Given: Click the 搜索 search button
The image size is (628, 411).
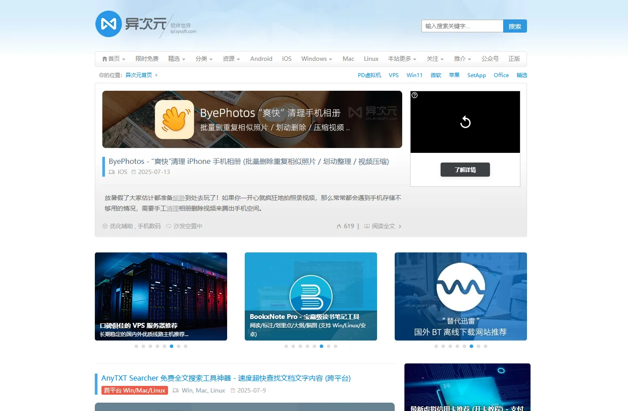Looking at the screenshot, I should pyautogui.click(x=515, y=26).
